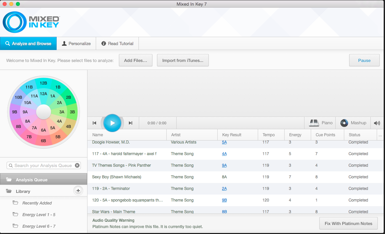Switch to Analyze and Browse tab
The width and height of the screenshot is (385, 234).
coord(28,43)
